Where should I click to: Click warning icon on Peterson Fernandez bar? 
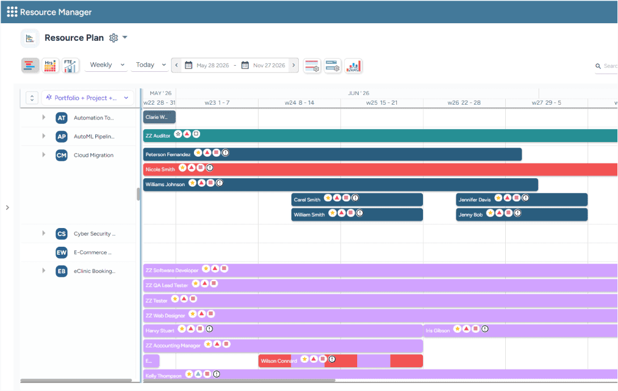coord(226,153)
